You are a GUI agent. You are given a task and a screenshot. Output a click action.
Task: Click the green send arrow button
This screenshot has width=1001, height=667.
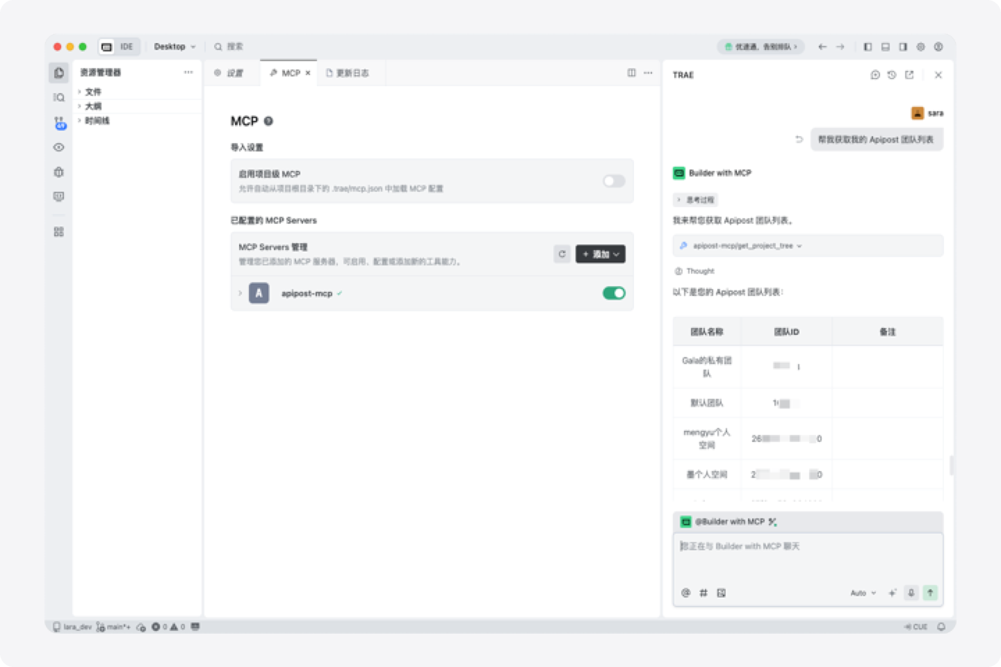[930, 593]
